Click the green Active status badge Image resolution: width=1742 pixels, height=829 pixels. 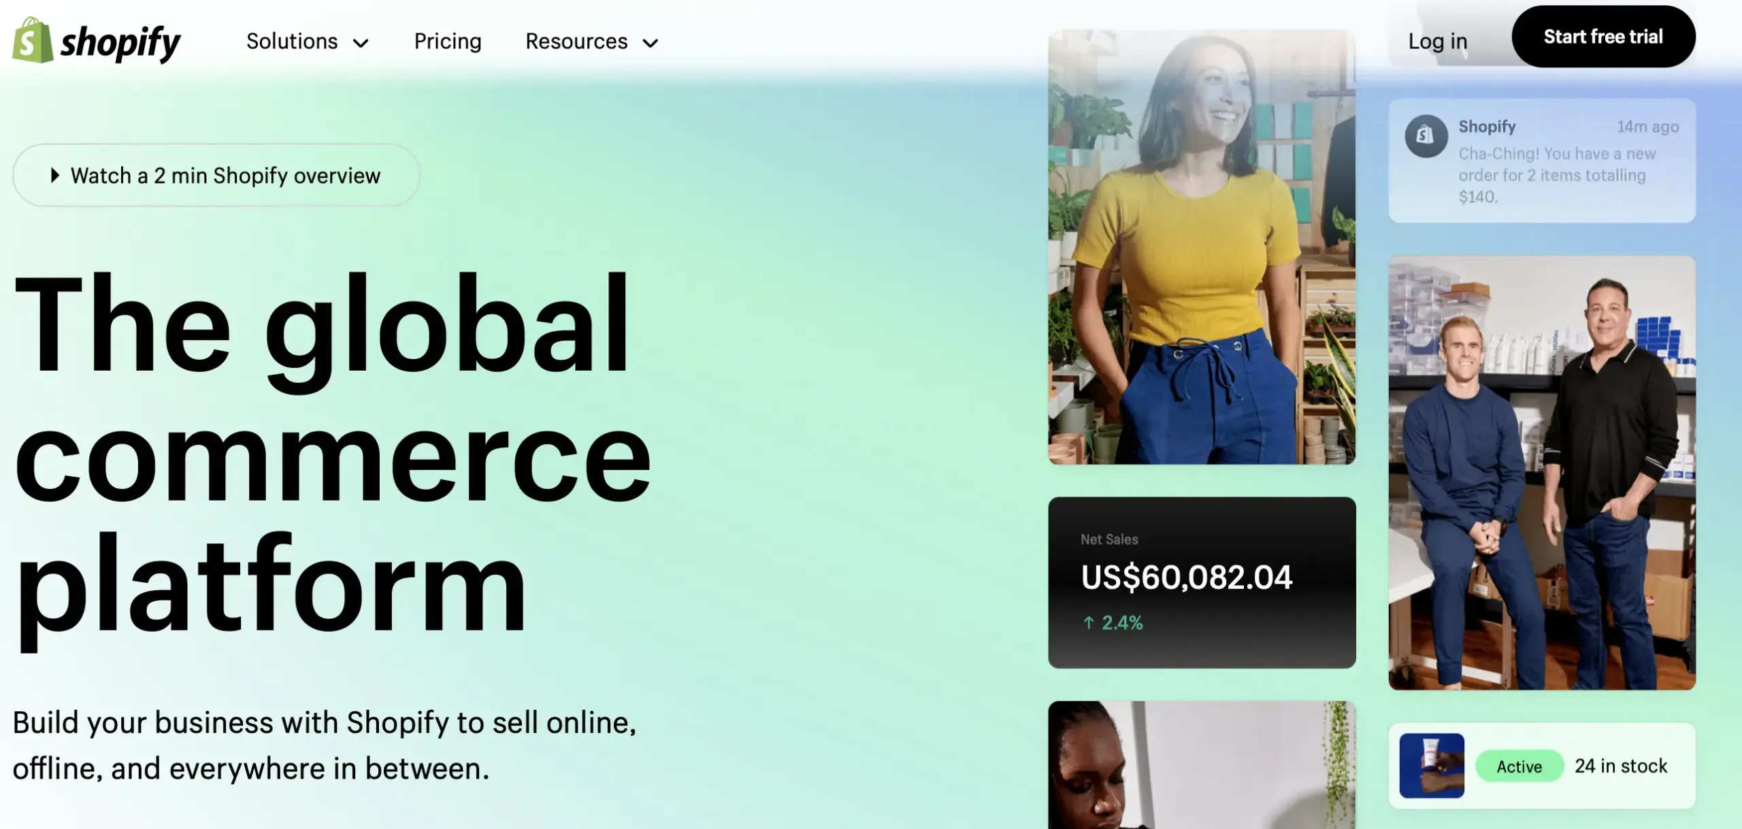pos(1519,766)
